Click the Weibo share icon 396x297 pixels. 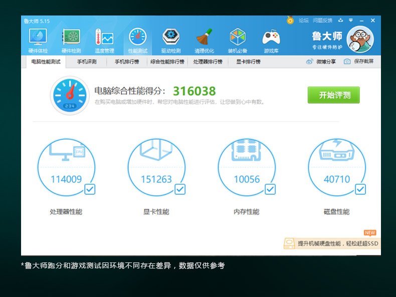click(309, 62)
